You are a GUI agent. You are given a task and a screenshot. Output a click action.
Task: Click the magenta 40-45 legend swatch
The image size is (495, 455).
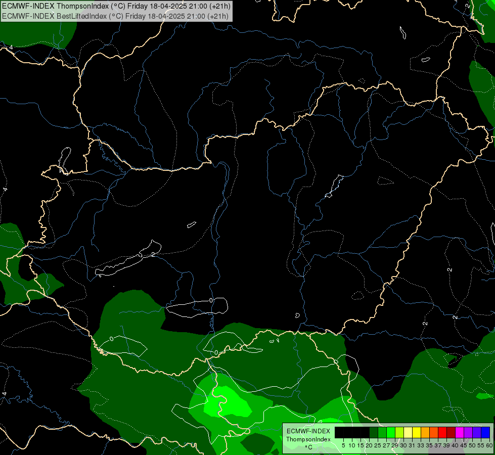coord(459,432)
